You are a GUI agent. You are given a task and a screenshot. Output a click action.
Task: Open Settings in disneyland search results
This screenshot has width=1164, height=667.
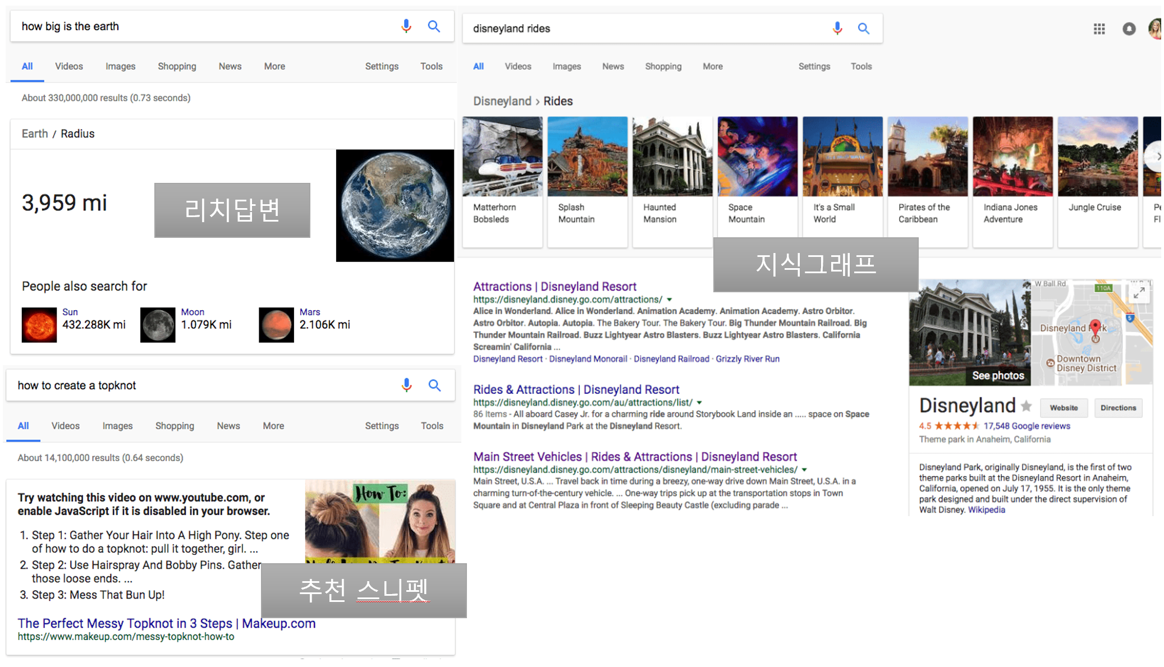pyautogui.click(x=814, y=66)
